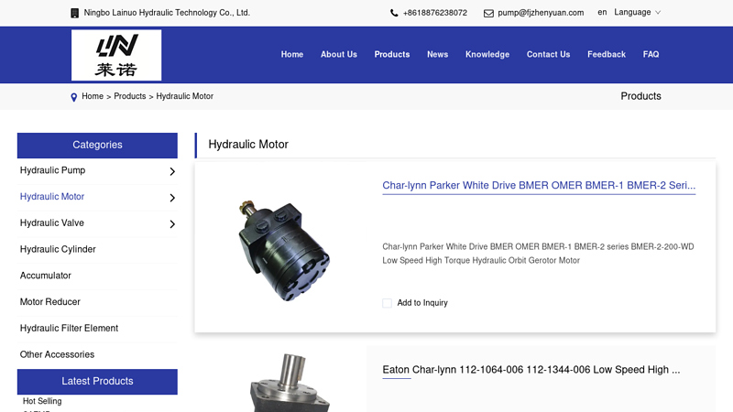
Task: Select Hydraulic Filter Element category
Action: 70,329
